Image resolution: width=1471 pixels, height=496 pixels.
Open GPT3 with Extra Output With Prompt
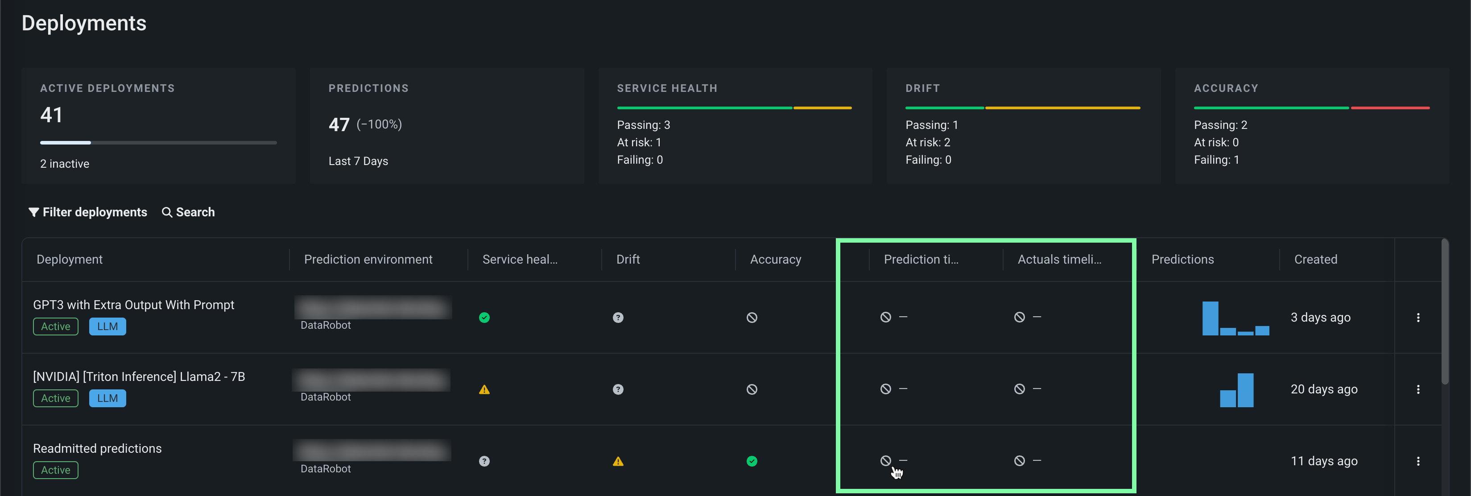point(134,305)
